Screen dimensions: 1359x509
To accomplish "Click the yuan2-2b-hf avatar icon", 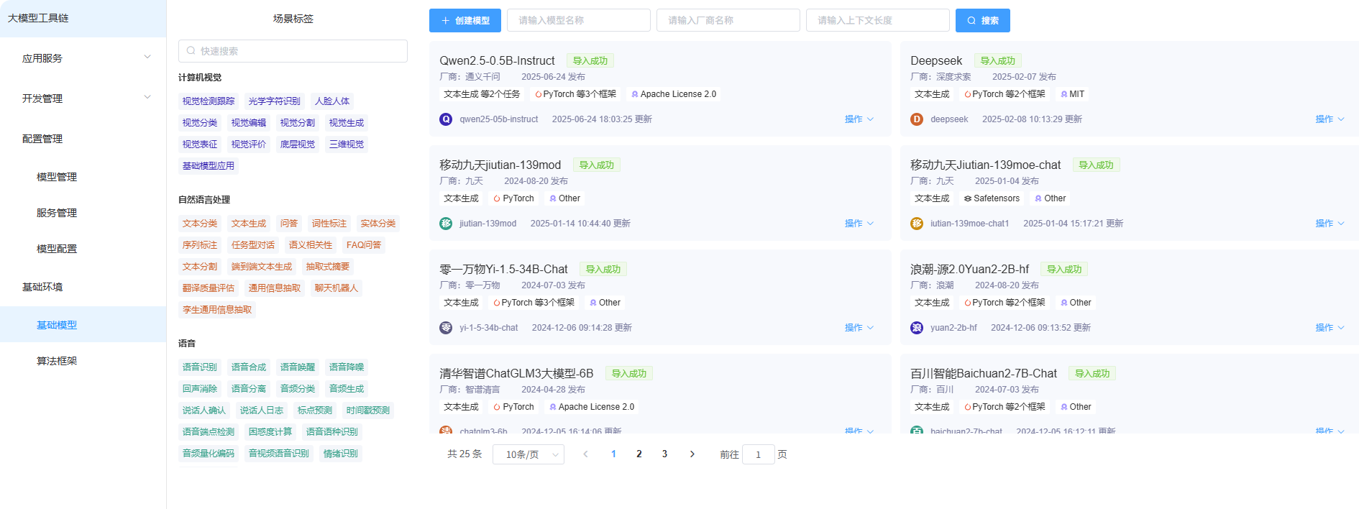I will tap(917, 328).
